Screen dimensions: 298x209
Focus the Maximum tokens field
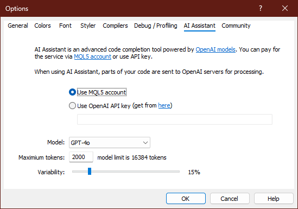point(81,157)
